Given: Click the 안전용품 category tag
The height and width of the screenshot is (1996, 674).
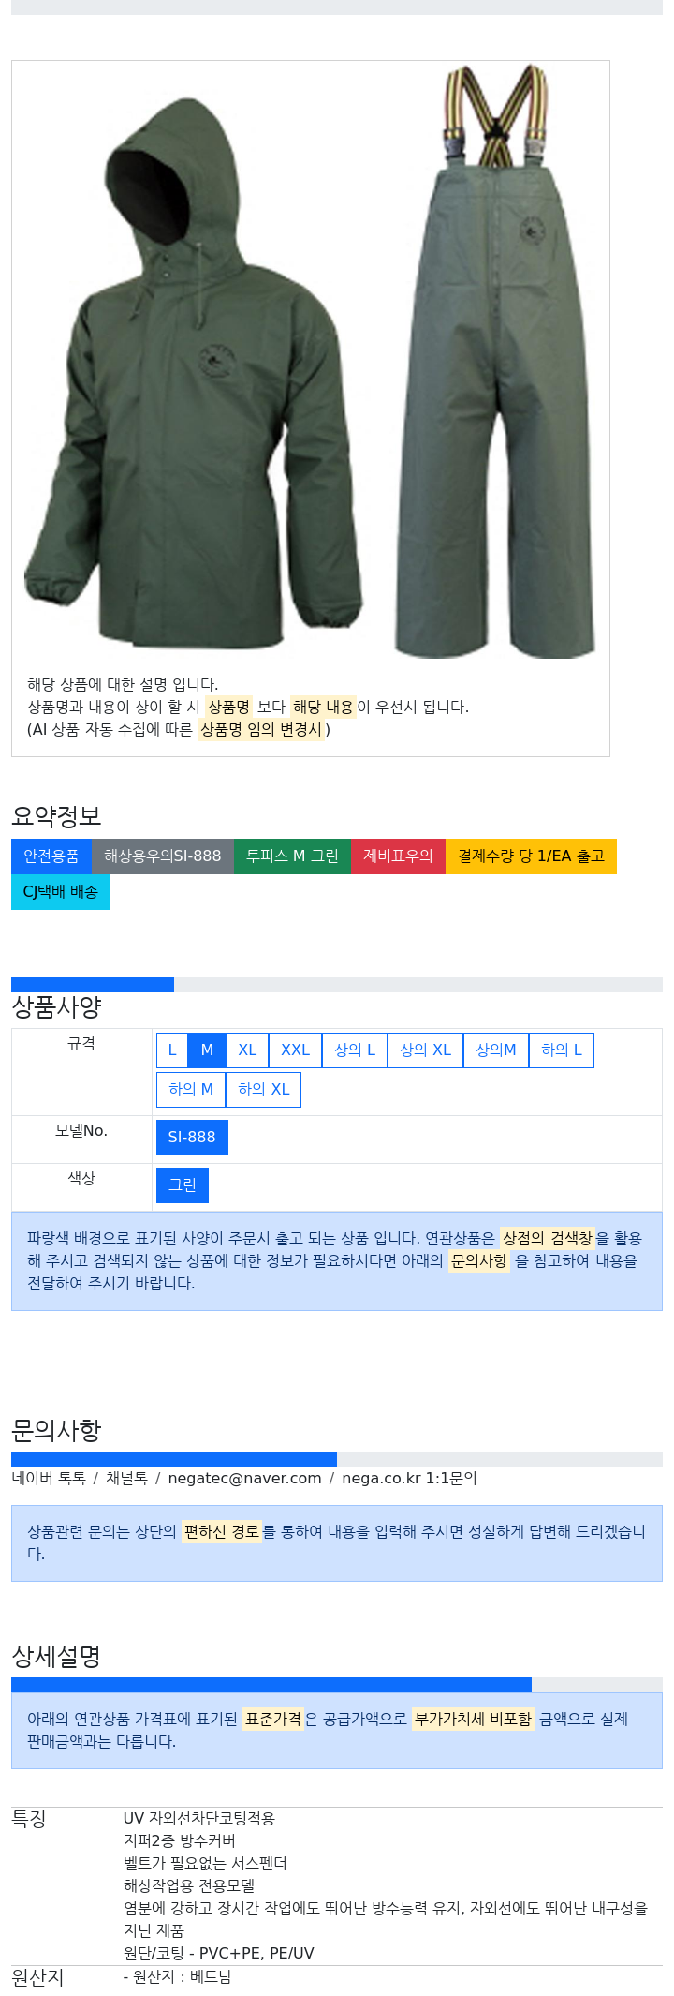Looking at the screenshot, I should tap(51, 856).
